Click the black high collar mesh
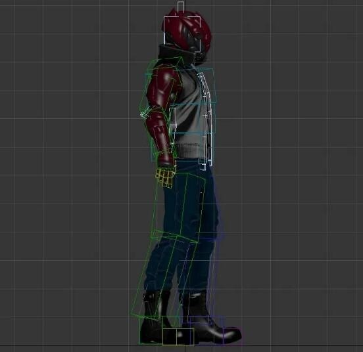This screenshot has height=352, width=363. coord(176,55)
